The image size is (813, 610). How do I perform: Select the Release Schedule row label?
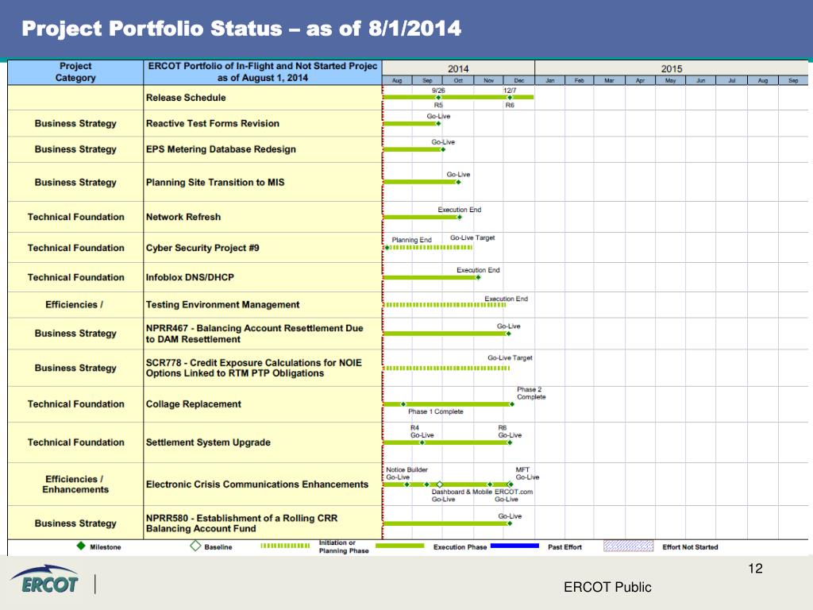pyautogui.click(x=186, y=98)
